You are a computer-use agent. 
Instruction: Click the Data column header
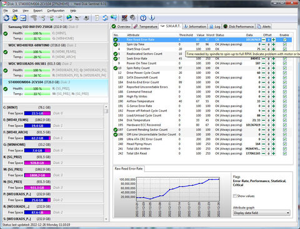[249, 35]
